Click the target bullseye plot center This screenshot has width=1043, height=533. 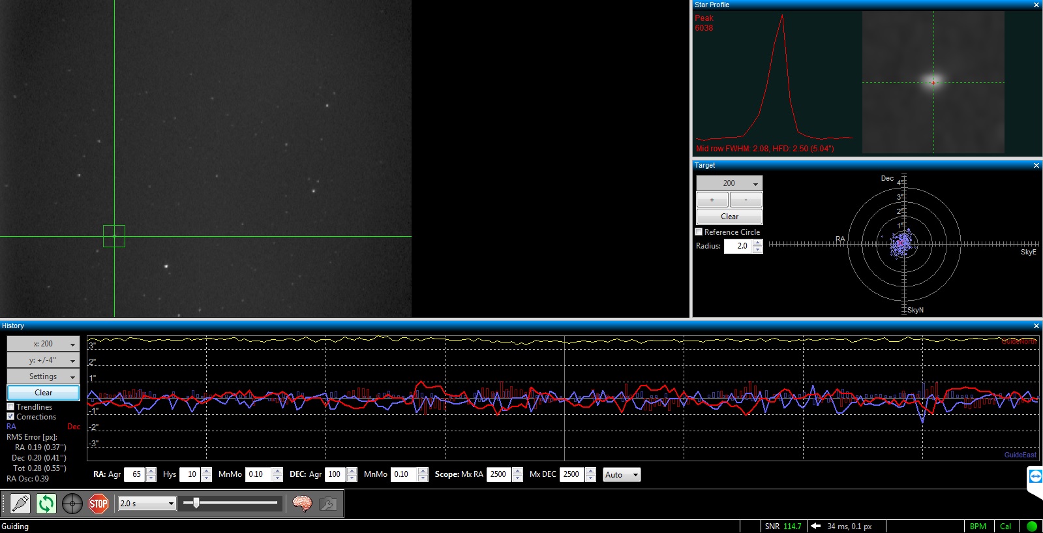click(903, 244)
